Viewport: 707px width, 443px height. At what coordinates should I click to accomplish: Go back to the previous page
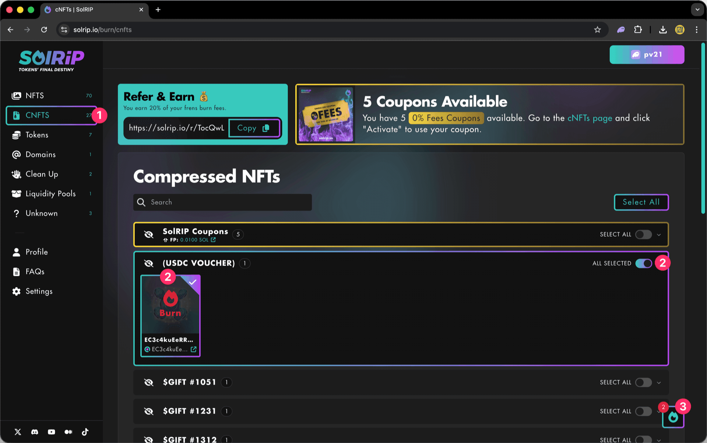click(x=10, y=30)
